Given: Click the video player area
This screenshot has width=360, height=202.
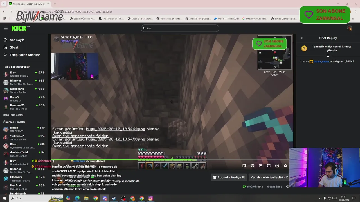Looking at the screenshot, I should pyautogui.click(x=172, y=102).
